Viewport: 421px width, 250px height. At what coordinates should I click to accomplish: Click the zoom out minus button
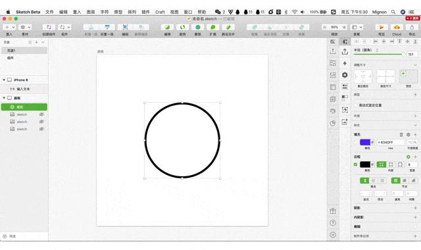point(325,27)
